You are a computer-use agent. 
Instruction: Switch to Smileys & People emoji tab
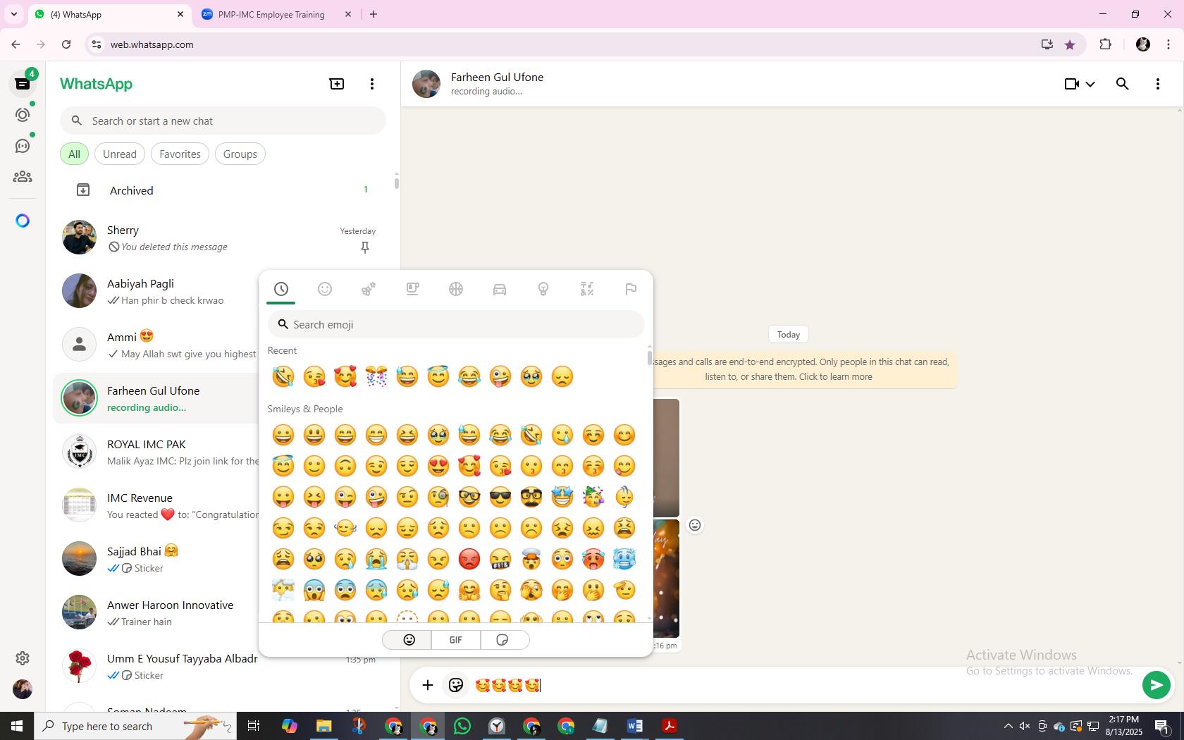325,289
